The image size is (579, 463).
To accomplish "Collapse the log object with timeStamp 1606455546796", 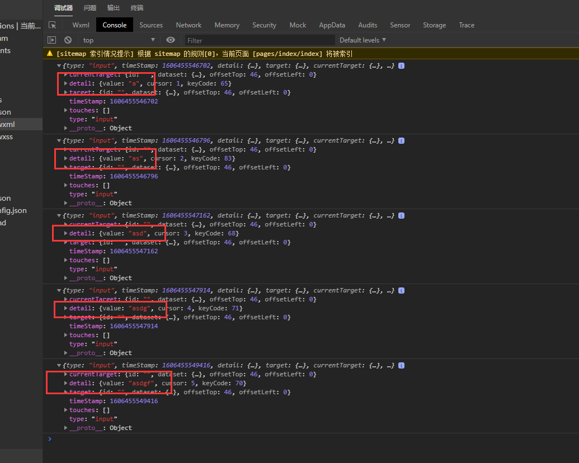I will click(x=59, y=141).
